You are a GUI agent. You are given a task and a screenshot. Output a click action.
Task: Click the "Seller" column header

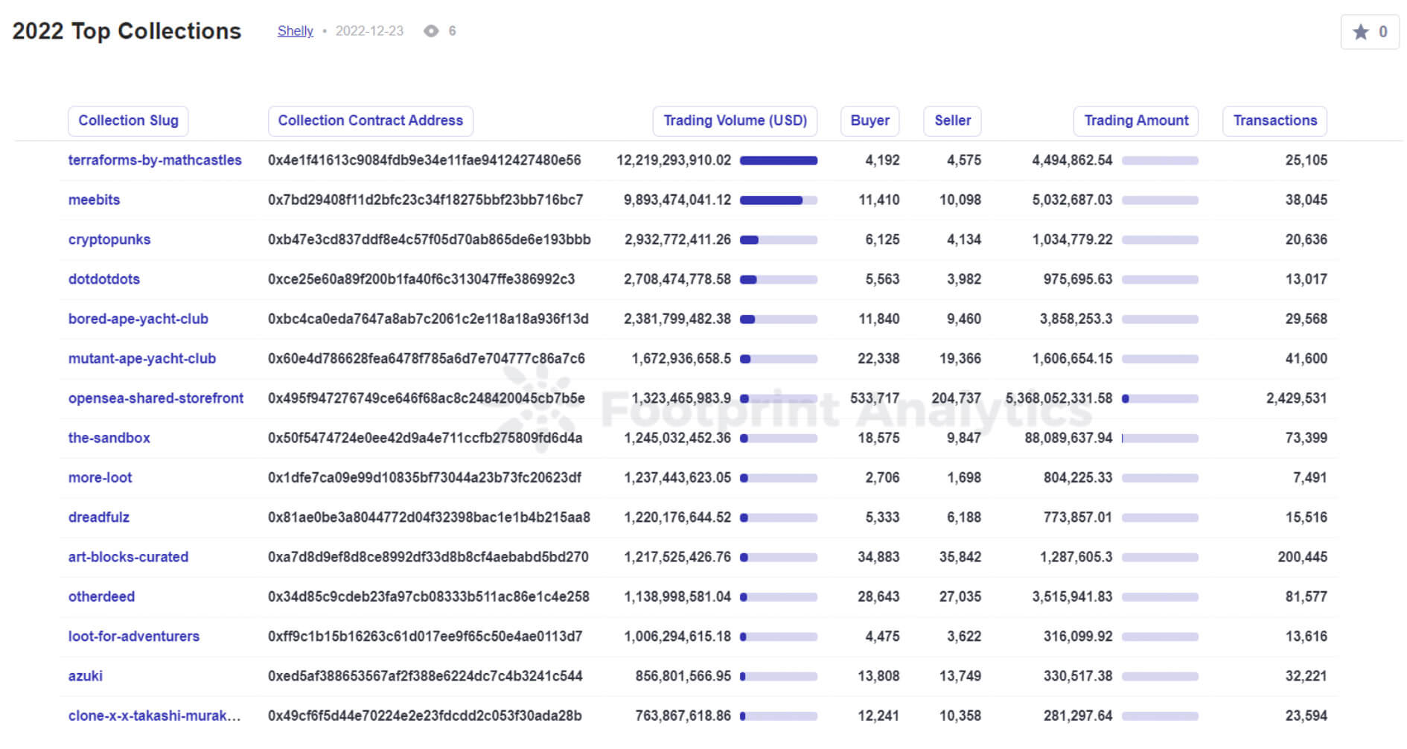(x=951, y=120)
